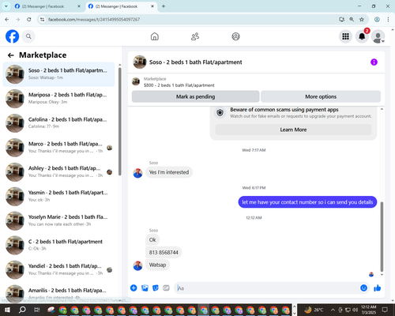Viewport: 395px width, 316px height.
Task: Open the Yasmin conversation
Action: 59,196
